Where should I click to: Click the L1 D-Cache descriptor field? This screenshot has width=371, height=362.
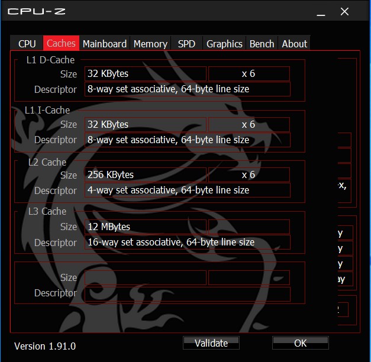coord(188,89)
